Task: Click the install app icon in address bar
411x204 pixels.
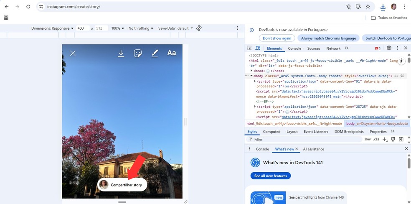Action: 358,7
